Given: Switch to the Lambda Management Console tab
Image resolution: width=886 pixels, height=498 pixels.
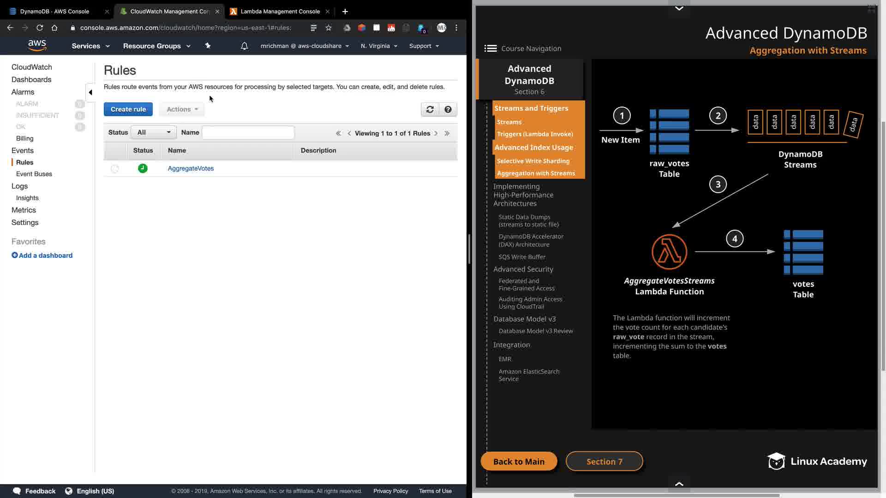Looking at the screenshot, I should pyautogui.click(x=280, y=11).
